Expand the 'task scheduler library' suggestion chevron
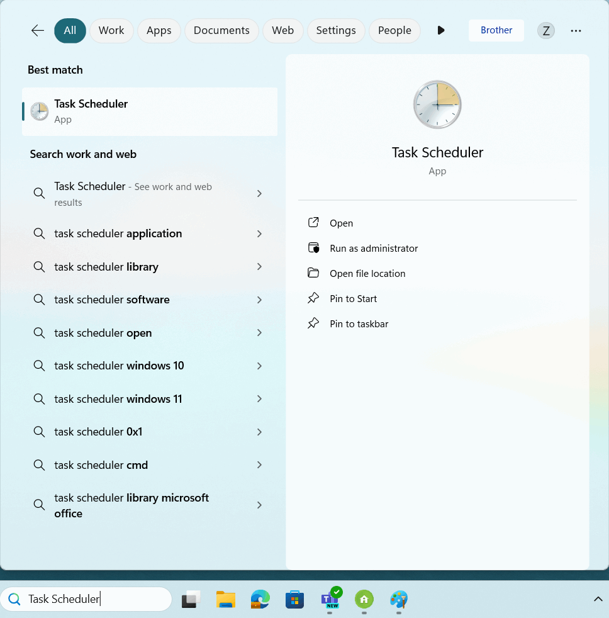609x618 pixels. click(x=259, y=267)
